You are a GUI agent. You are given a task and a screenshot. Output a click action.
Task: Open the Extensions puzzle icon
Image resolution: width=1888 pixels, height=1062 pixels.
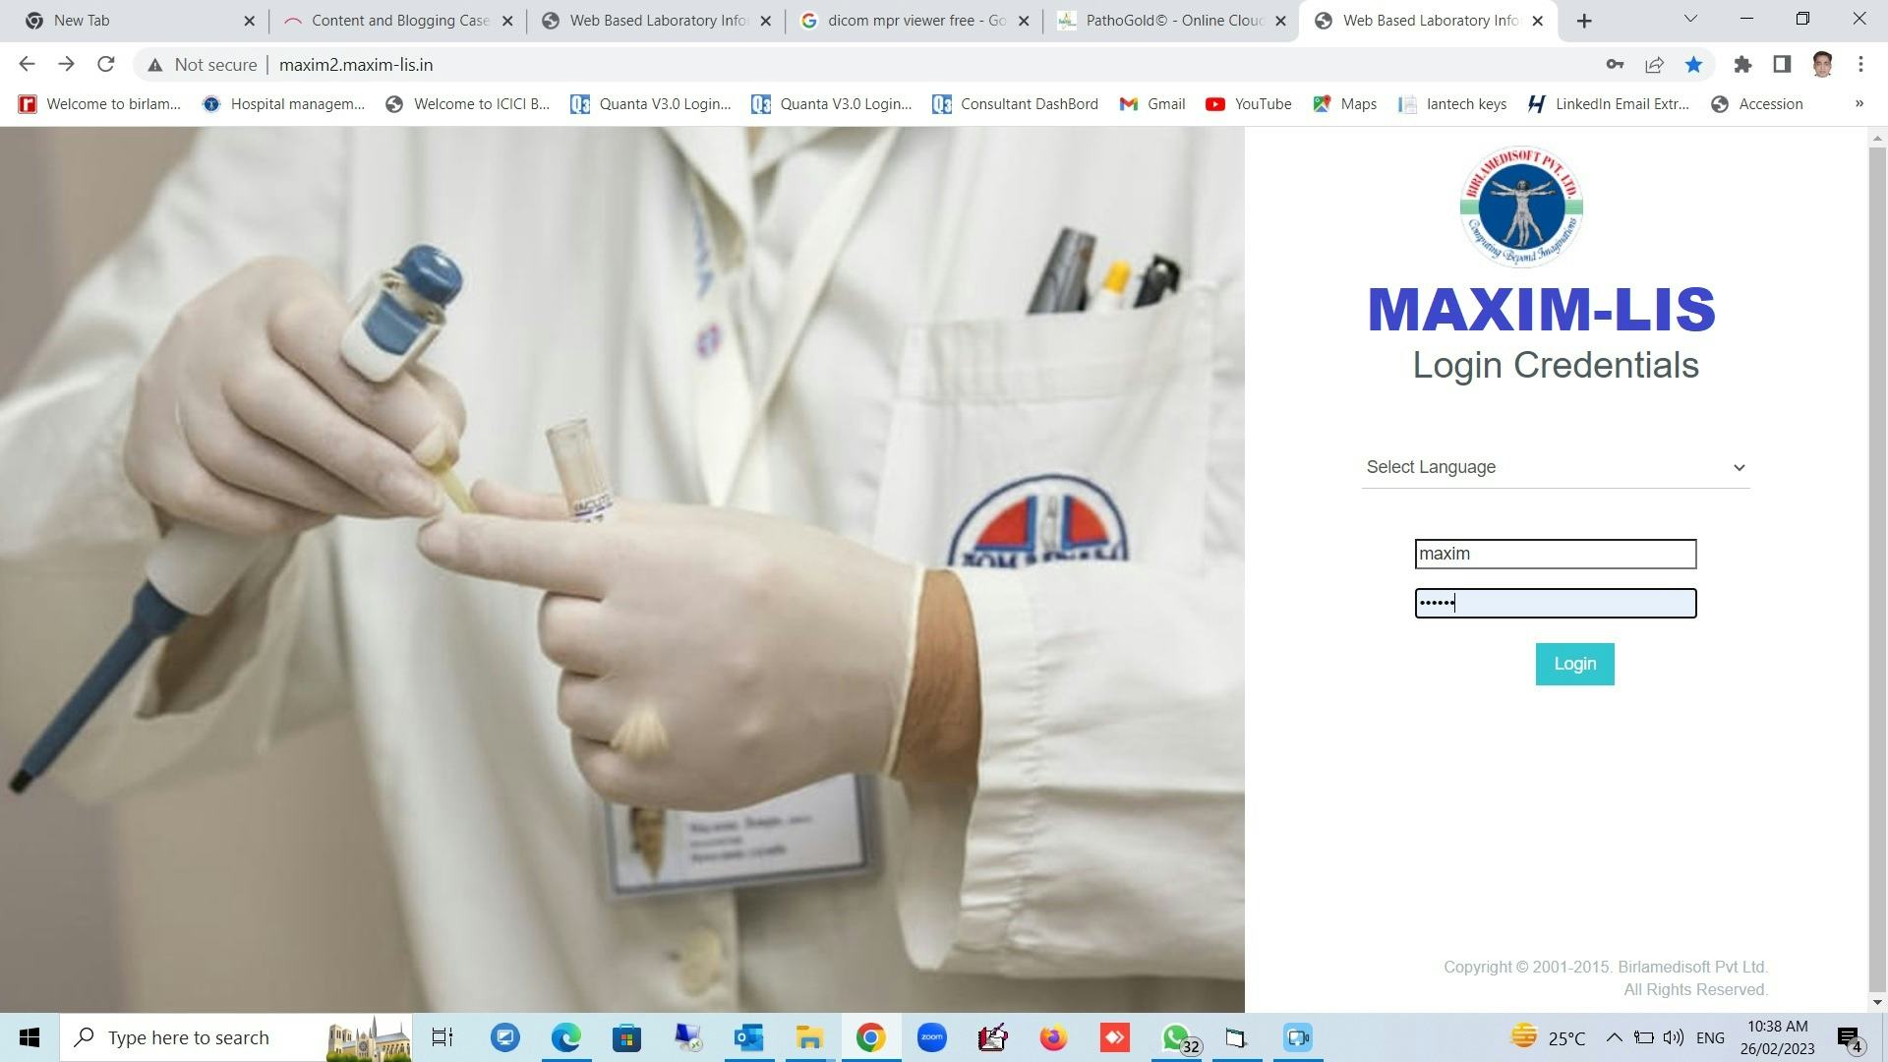(1742, 65)
